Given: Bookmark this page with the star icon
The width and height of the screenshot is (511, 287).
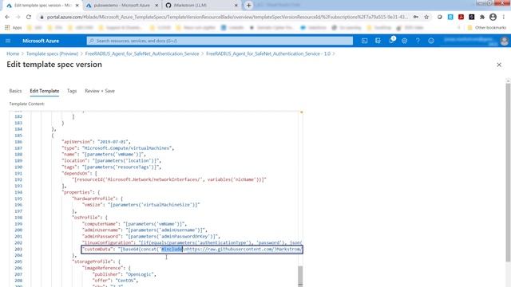Looking at the screenshot, I should [426, 17].
